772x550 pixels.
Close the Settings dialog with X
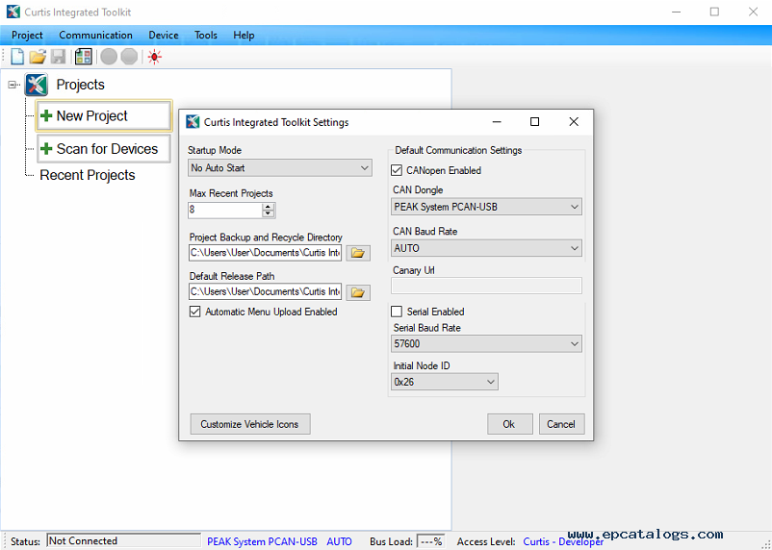574,121
